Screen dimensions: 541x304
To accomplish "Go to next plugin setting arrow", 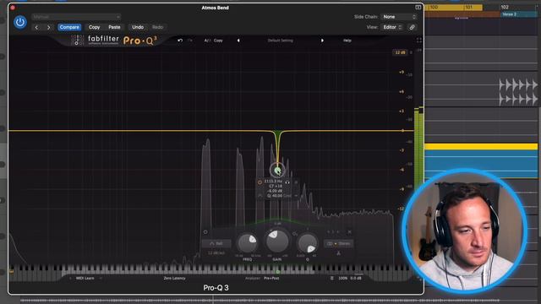I will (48, 27).
